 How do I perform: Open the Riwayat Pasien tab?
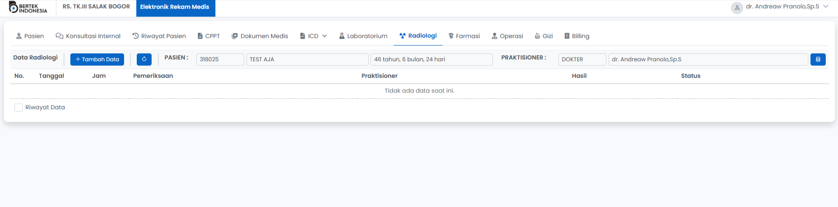coord(159,36)
